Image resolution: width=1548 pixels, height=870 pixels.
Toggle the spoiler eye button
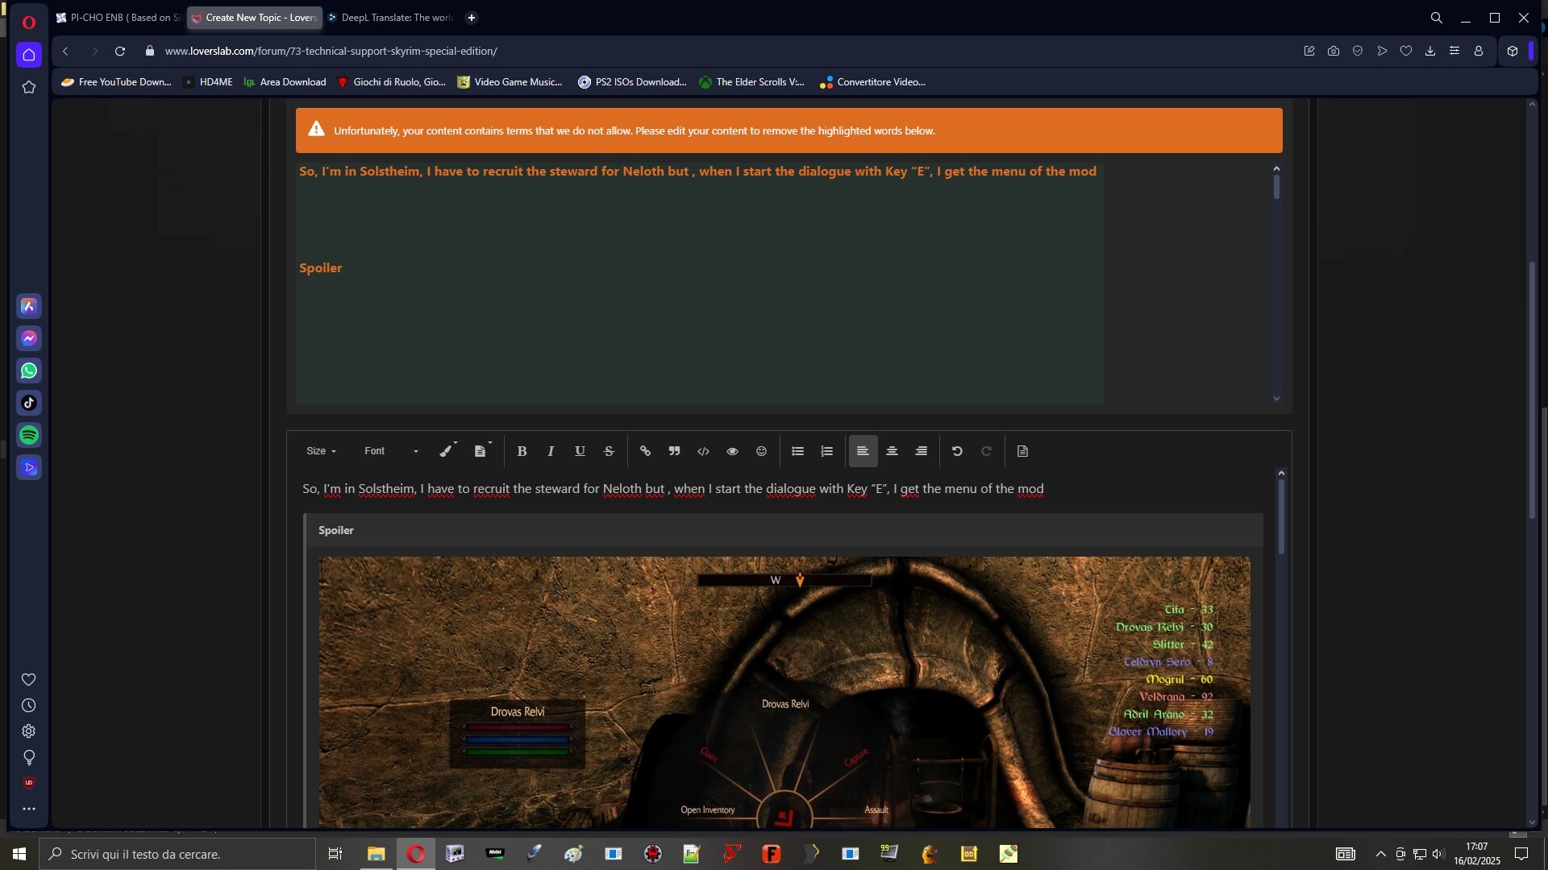(732, 451)
